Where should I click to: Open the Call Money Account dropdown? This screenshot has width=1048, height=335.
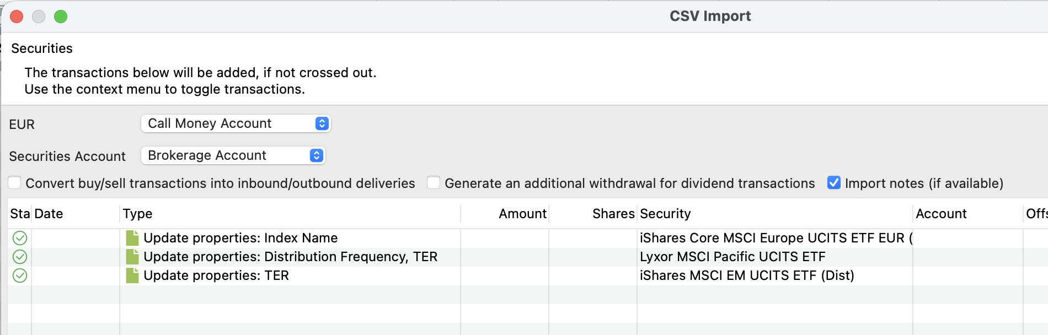(x=236, y=123)
